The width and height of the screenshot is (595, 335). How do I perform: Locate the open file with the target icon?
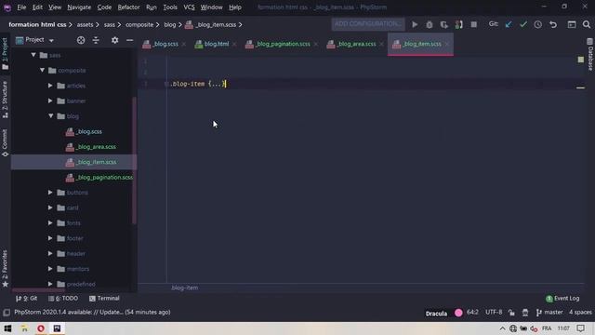coord(81,40)
